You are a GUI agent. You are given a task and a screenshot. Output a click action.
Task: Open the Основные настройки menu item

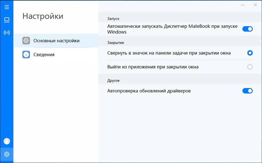(56, 41)
